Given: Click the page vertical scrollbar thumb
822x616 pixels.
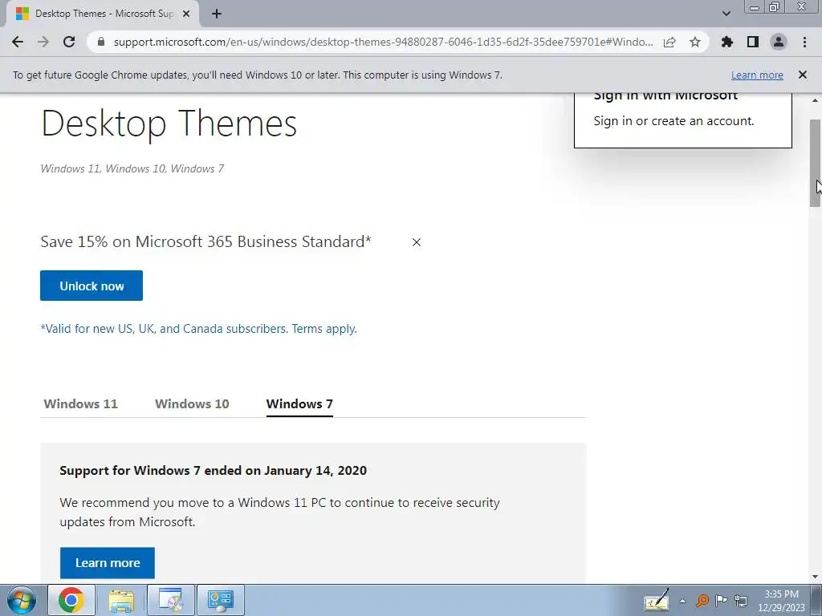Looking at the screenshot, I should 816,162.
